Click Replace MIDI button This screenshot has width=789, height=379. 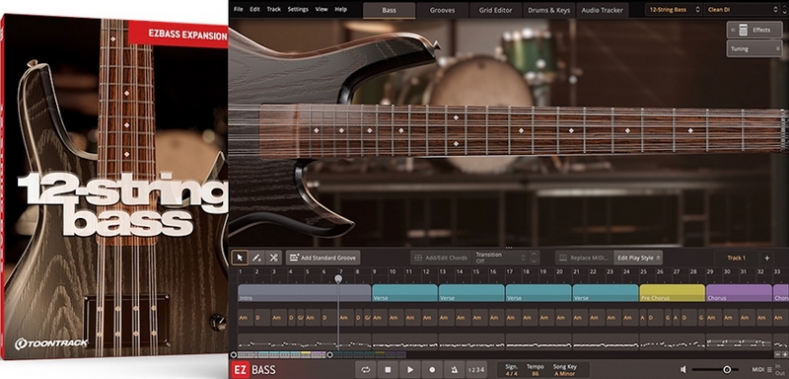tap(584, 258)
